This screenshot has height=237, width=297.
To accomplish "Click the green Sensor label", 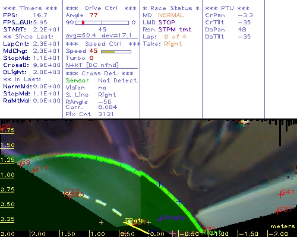I will tap(77, 81).
